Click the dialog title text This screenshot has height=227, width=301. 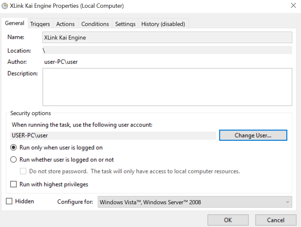[x=67, y=6]
